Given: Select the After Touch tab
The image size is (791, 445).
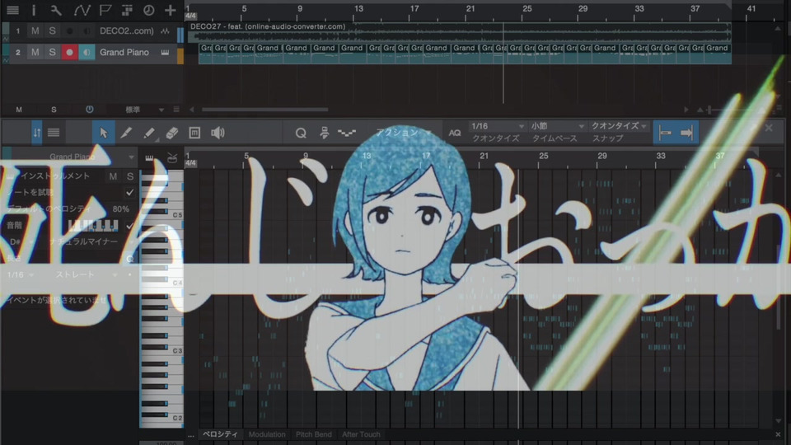Looking at the screenshot, I should (x=361, y=434).
